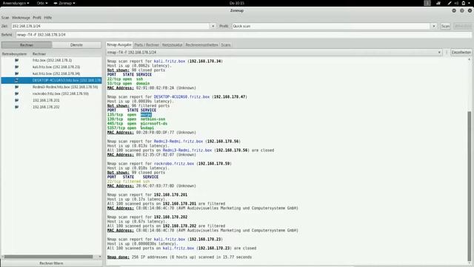The height and width of the screenshot is (267, 474).
Task: Click workspace indicator in top panel
Action: coord(427,3)
